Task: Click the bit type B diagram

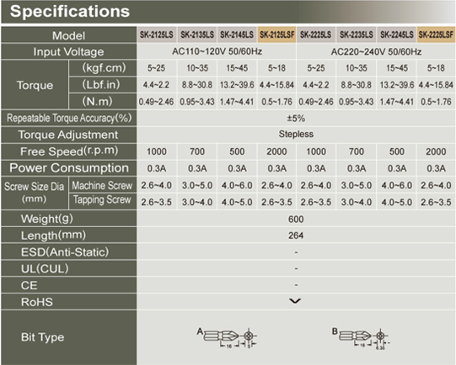Action: point(361,338)
